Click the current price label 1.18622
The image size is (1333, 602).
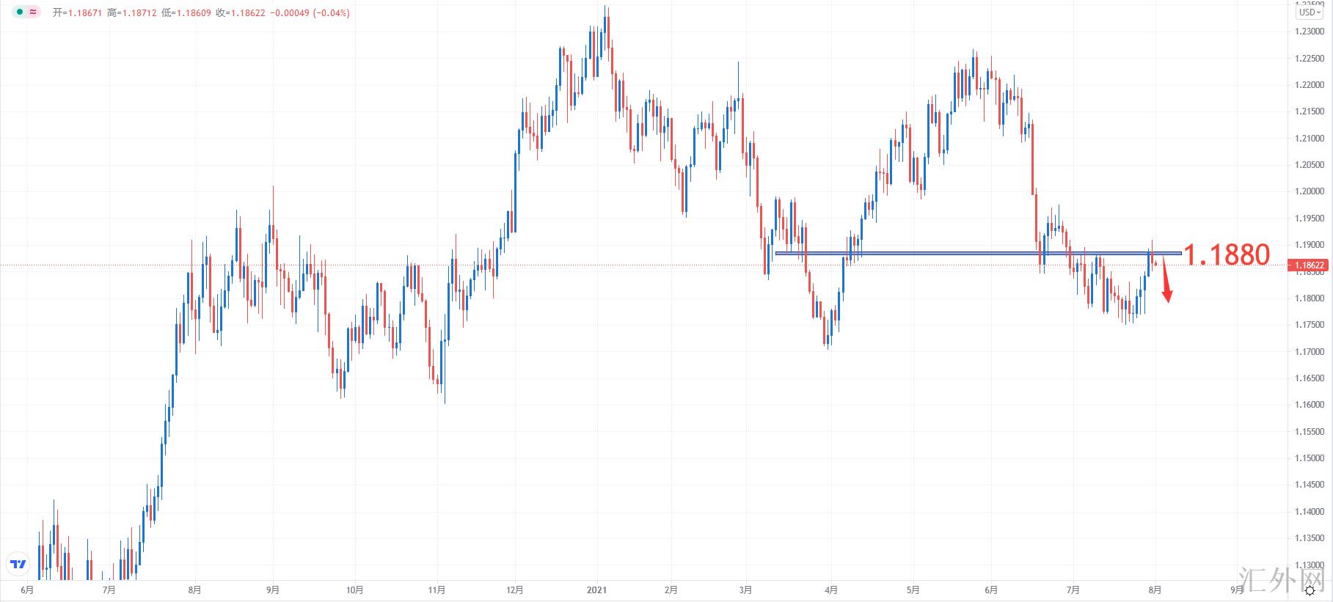[1309, 265]
